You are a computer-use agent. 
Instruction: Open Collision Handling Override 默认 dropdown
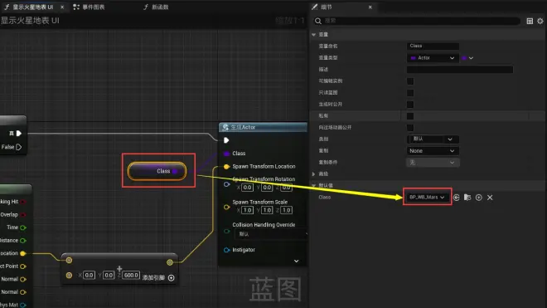pos(271,234)
